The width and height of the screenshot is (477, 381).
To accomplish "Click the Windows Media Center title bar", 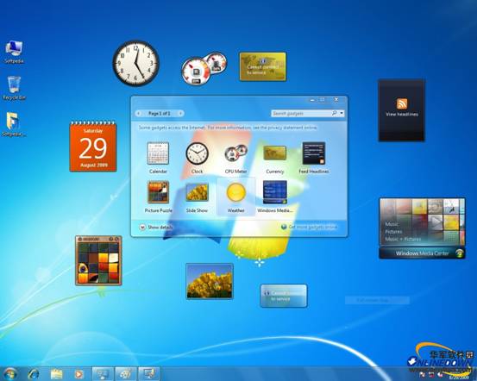I will [423, 253].
